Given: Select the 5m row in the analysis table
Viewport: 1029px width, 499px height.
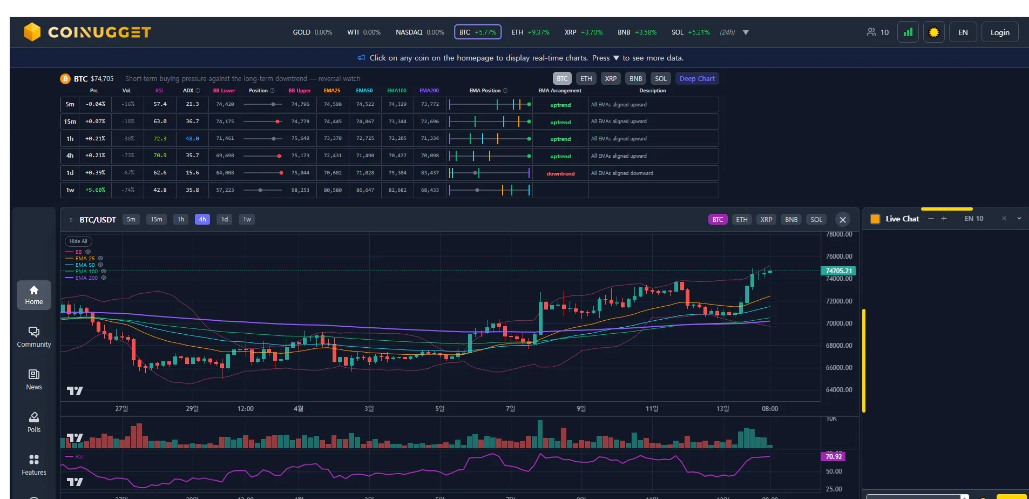Looking at the screenshot, I should coord(389,104).
